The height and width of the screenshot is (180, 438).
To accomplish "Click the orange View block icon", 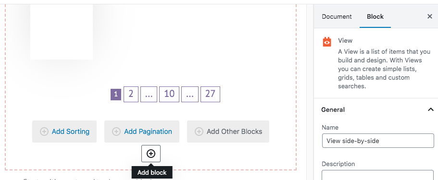I will 327,42.
